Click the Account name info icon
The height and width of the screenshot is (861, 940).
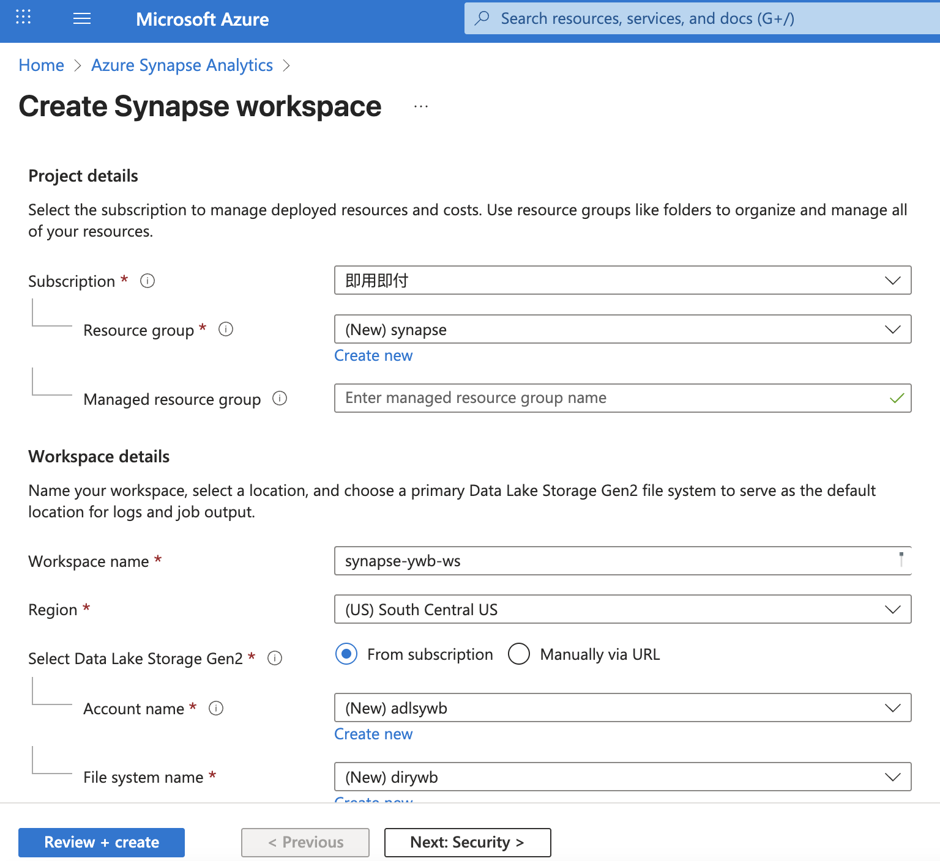(x=217, y=708)
